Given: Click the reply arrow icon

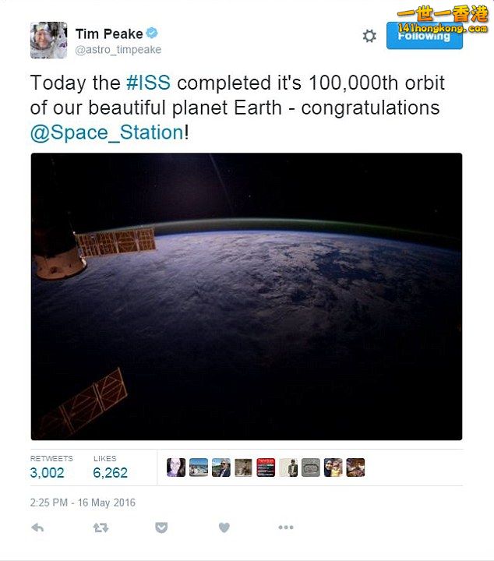Looking at the screenshot, I should [37, 527].
